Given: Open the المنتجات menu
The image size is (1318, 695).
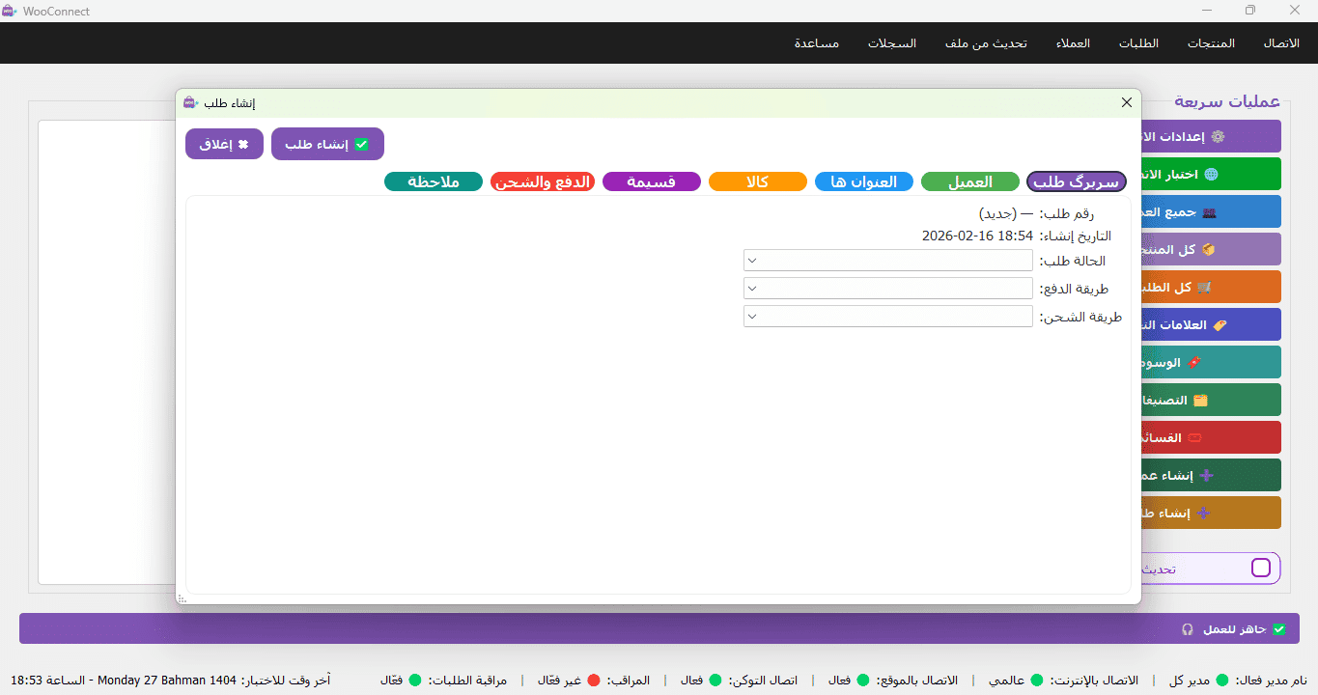Looking at the screenshot, I should coord(1211,43).
